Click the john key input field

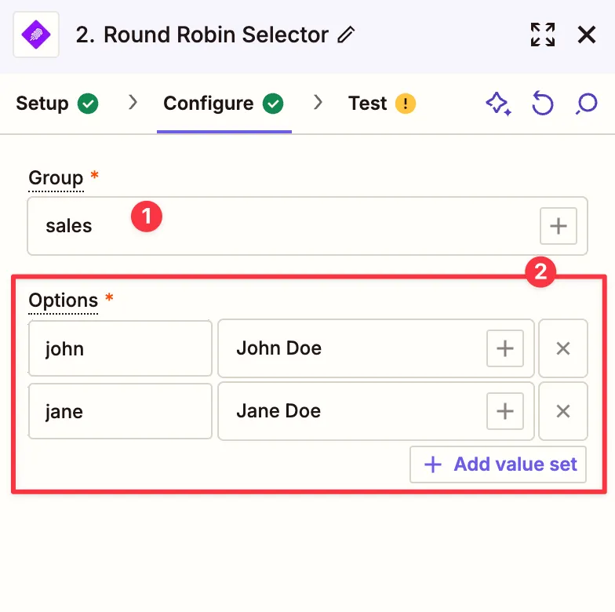click(120, 348)
